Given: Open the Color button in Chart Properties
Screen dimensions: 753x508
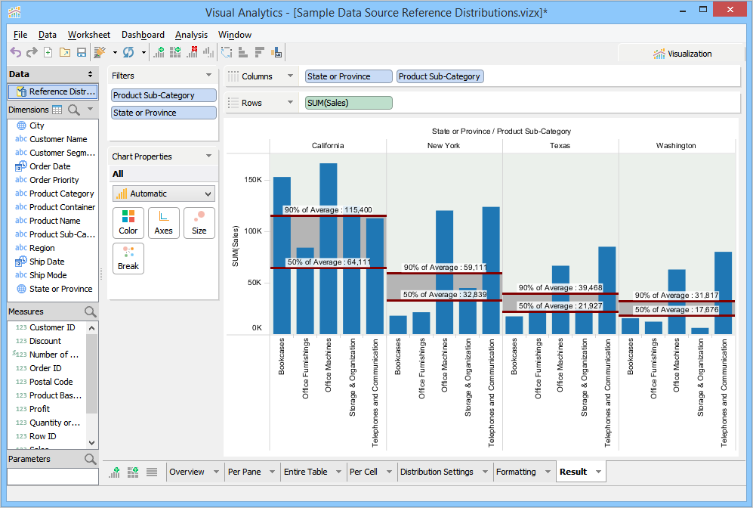Looking at the screenshot, I should (128, 223).
